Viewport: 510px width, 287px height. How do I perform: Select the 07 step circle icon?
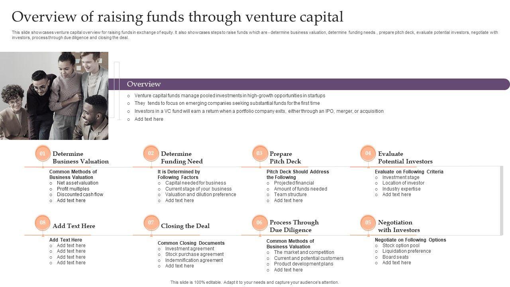[x=151, y=223]
